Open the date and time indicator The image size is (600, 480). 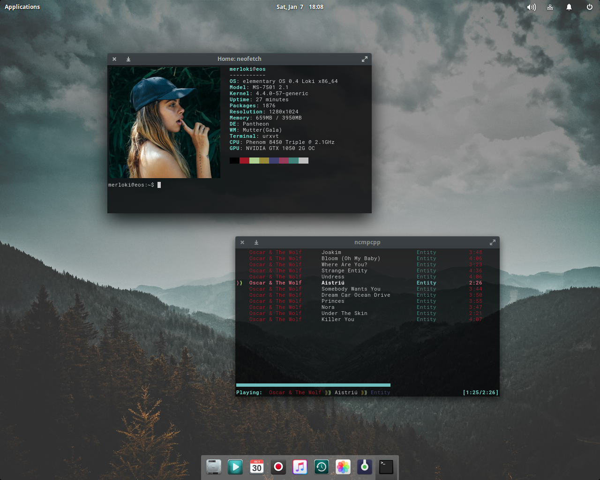pyautogui.click(x=300, y=7)
